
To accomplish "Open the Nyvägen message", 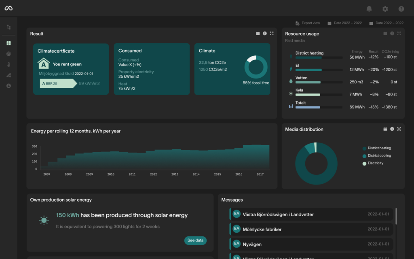I will coord(311,244).
